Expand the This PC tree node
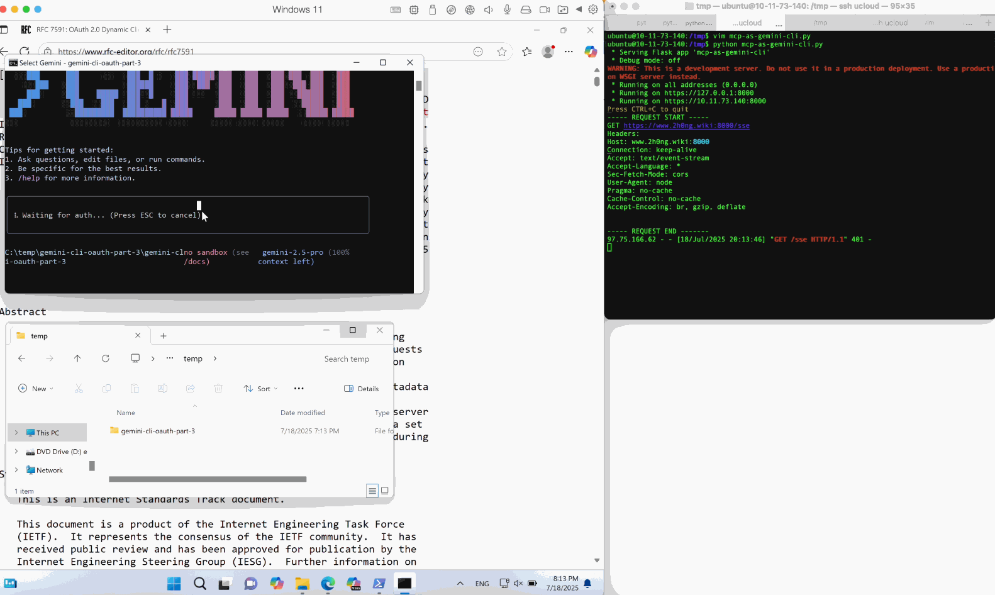The image size is (995, 595). click(x=16, y=433)
